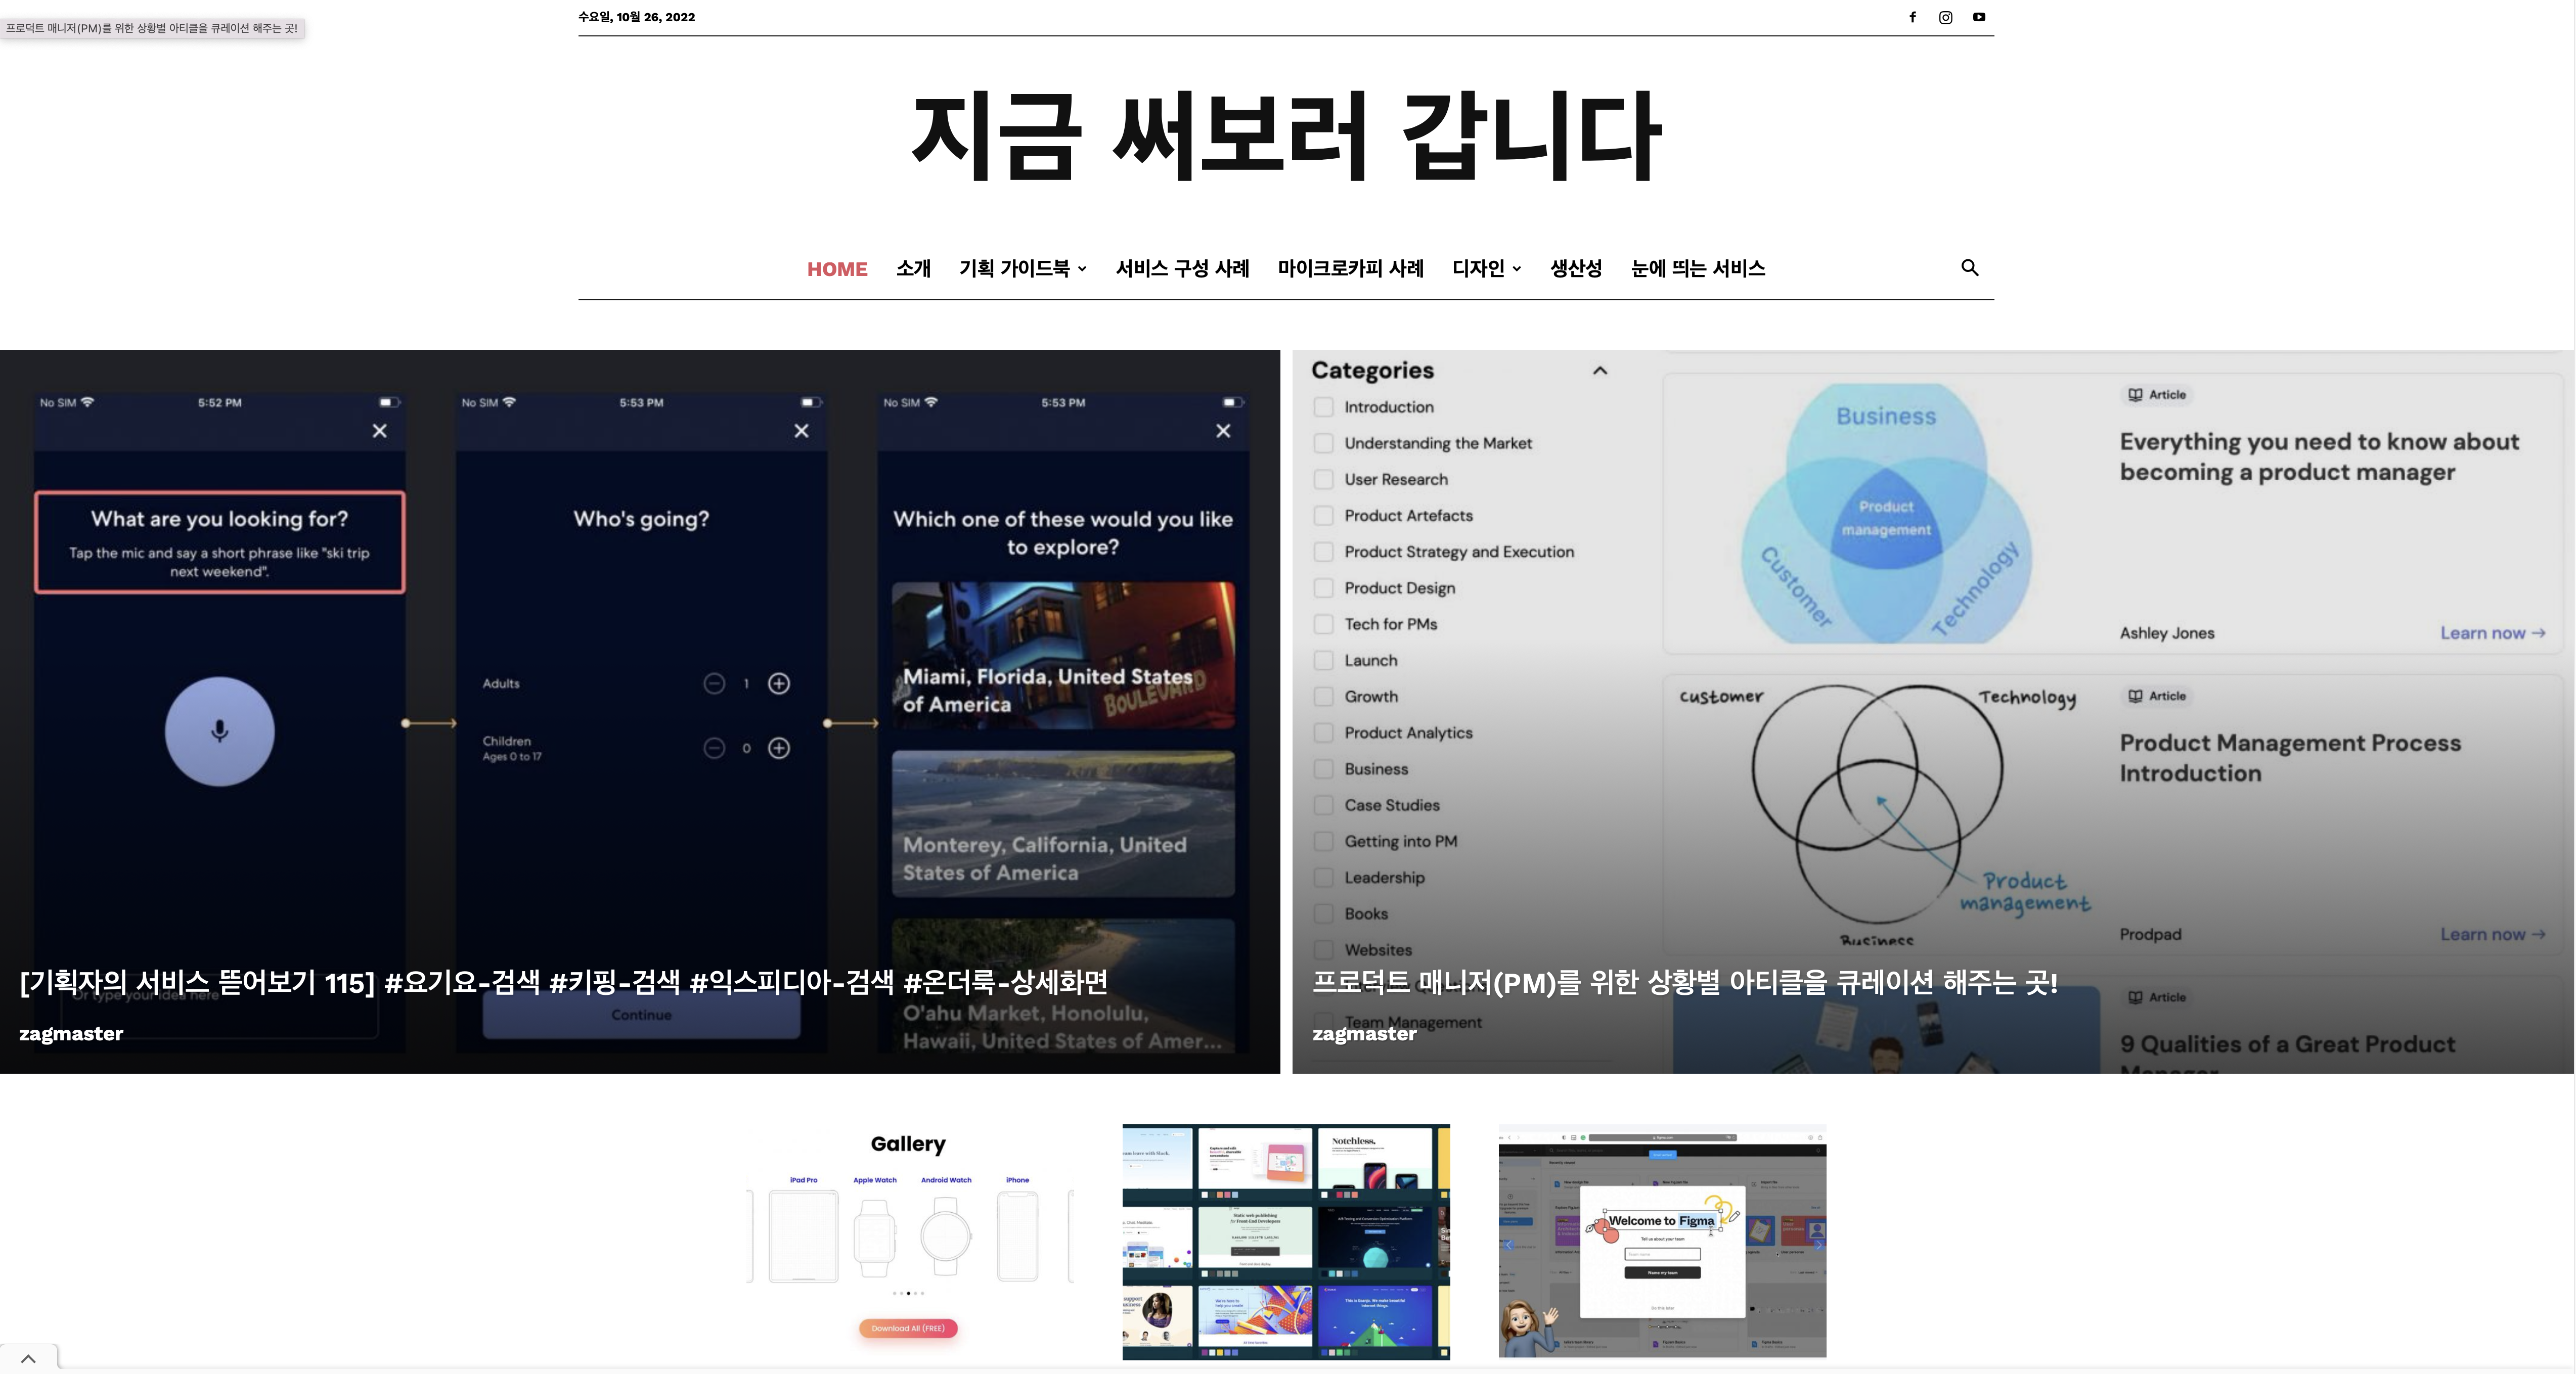Viewport: 2576px width, 1374px height.
Task: Check the Product Design category
Action: [x=1323, y=588]
